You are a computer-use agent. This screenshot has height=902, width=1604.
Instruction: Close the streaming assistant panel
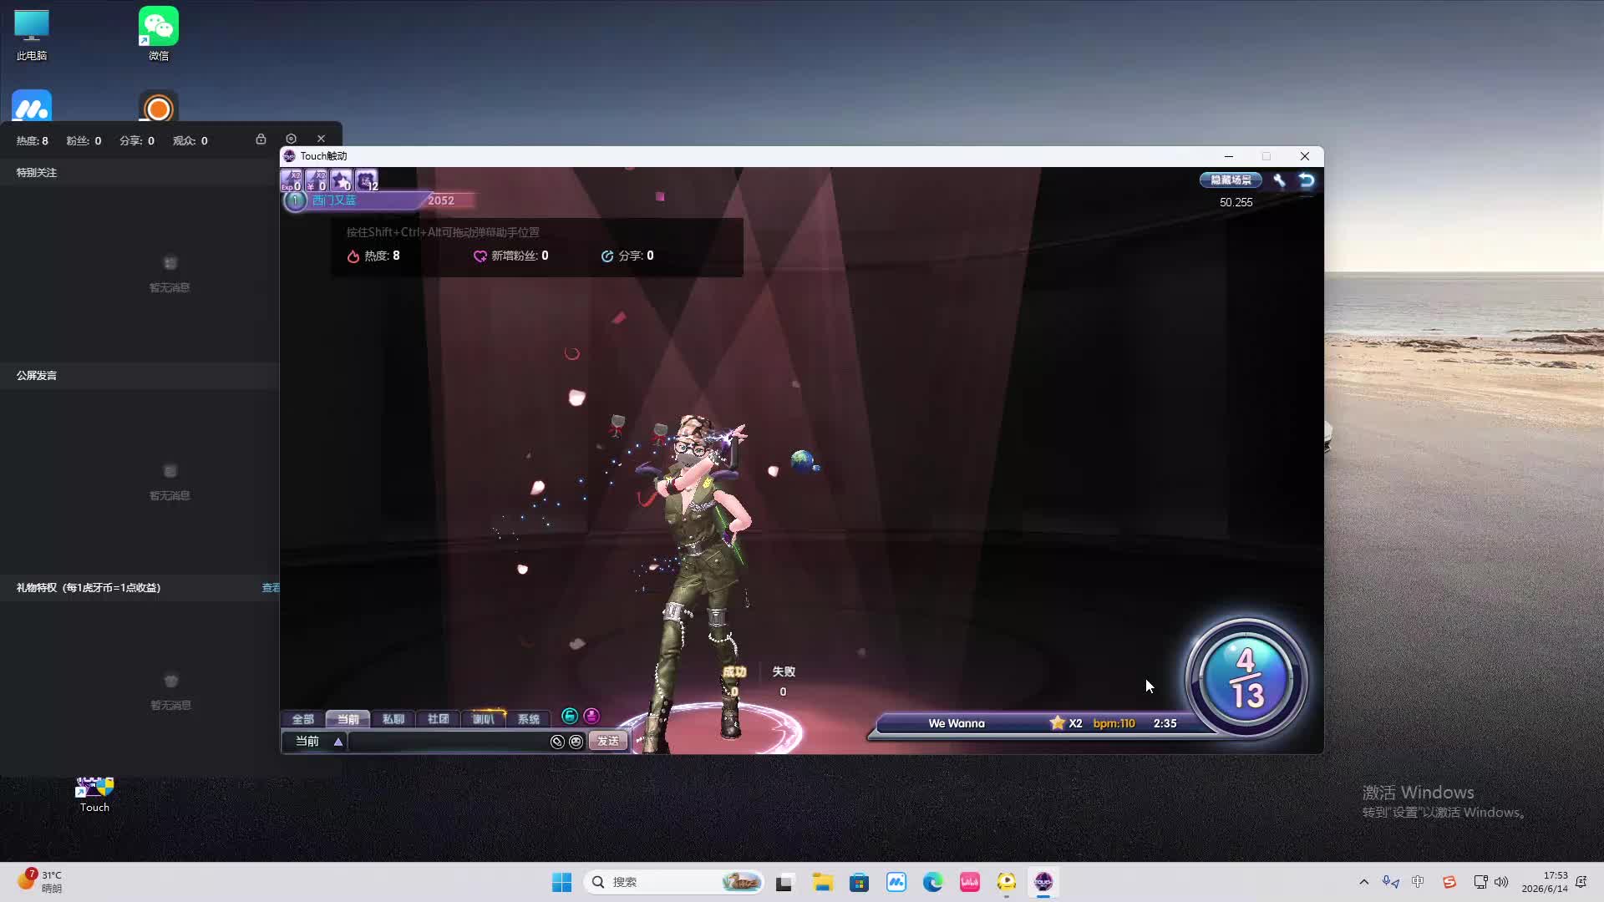321,139
